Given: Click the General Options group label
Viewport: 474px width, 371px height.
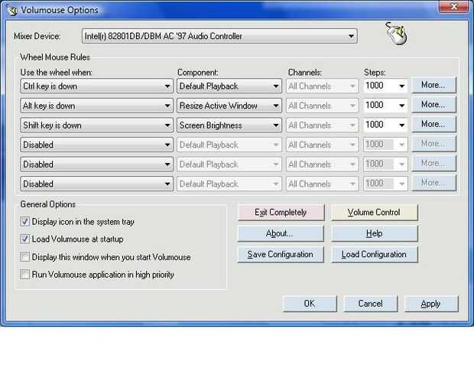Looking at the screenshot, I should pyautogui.click(x=47, y=204).
